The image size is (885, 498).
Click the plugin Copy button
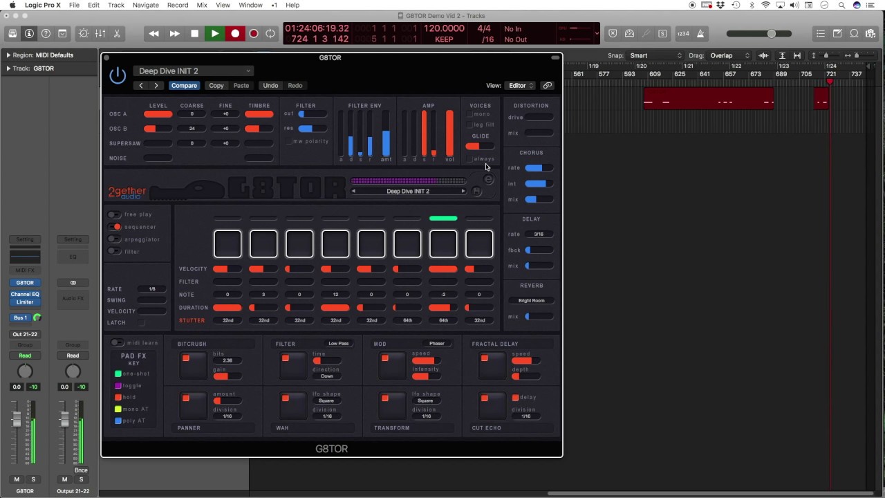(x=216, y=86)
